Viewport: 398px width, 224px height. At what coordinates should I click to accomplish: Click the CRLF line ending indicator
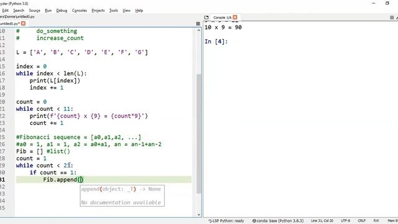click(x=362, y=221)
